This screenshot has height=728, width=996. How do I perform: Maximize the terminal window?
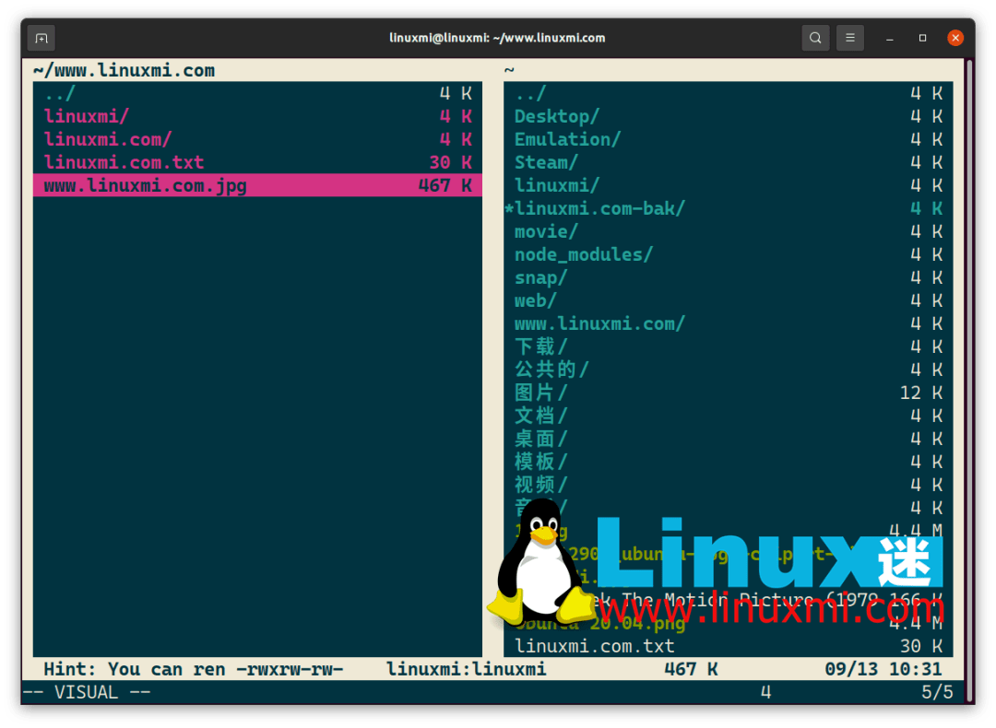(922, 38)
